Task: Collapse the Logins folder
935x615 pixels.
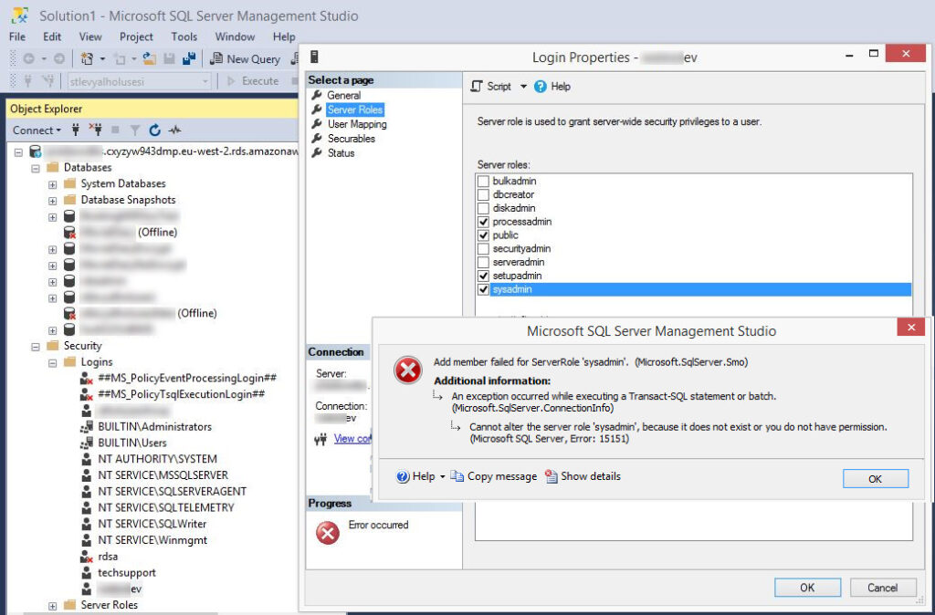Action: pyautogui.click(x=52, y=363)
